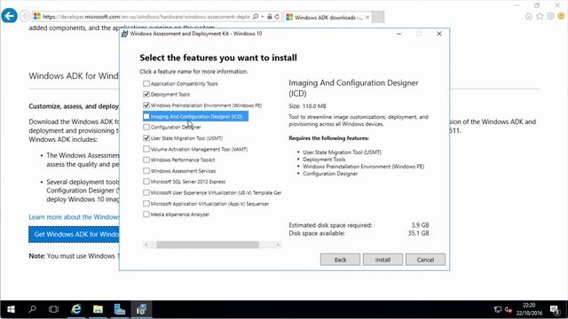Open Favorites star icon
Viewport: 568px width, 319px height.
[x=540, y=16]
